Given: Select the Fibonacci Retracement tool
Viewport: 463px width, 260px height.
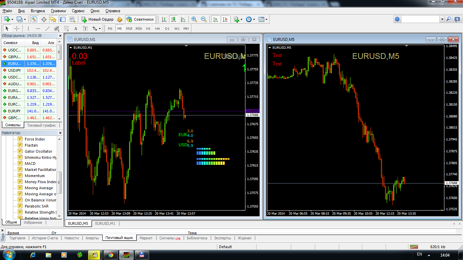Looking at the screenshot, I should pyautogui.click(x=66, y=28).
